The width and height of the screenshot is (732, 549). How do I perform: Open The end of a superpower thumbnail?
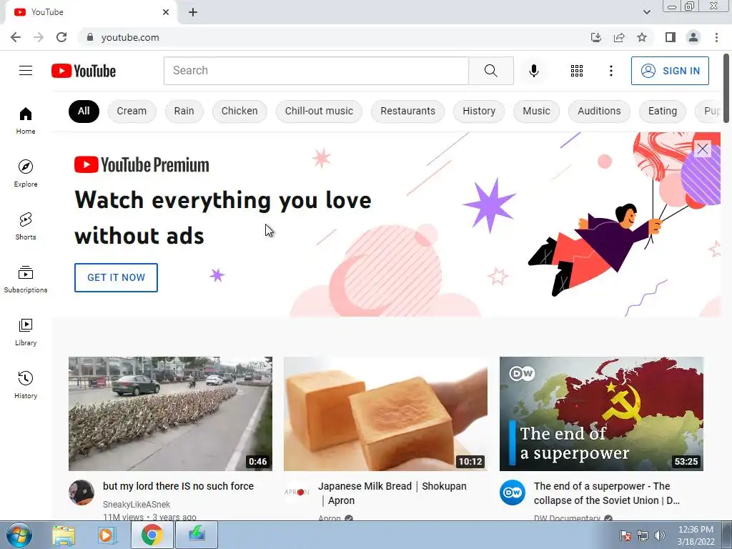[601, 414]
